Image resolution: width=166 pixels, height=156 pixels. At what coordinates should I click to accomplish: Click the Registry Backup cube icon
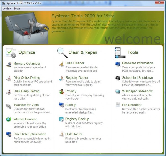[61, 119]
